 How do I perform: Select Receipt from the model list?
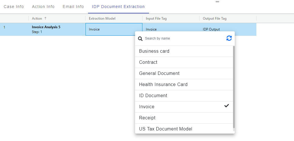[x=147, y=118]
